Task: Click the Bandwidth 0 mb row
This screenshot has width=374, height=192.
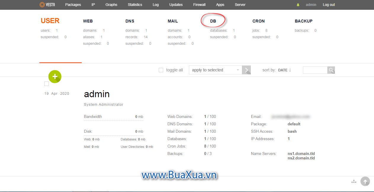Action: pos(113,117)
